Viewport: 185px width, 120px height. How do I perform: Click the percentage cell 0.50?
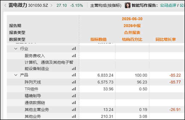[143, 89]
